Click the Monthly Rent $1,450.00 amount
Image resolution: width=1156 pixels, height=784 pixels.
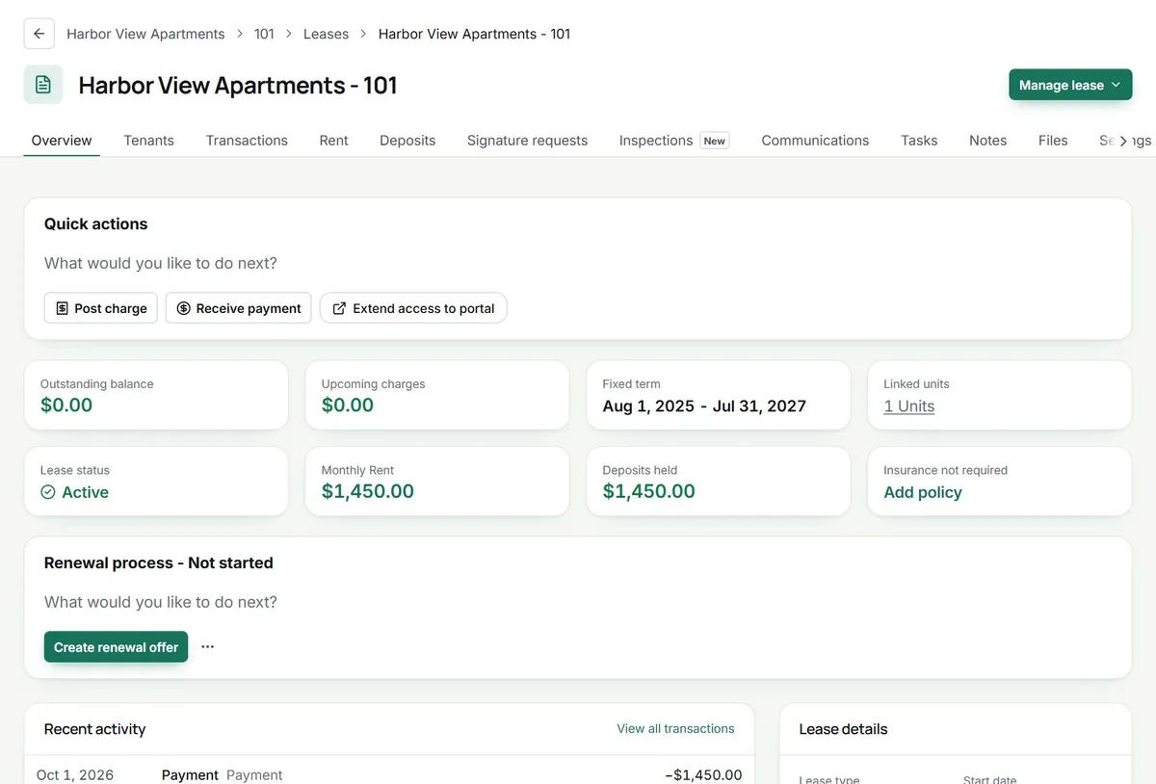point(367,491)
